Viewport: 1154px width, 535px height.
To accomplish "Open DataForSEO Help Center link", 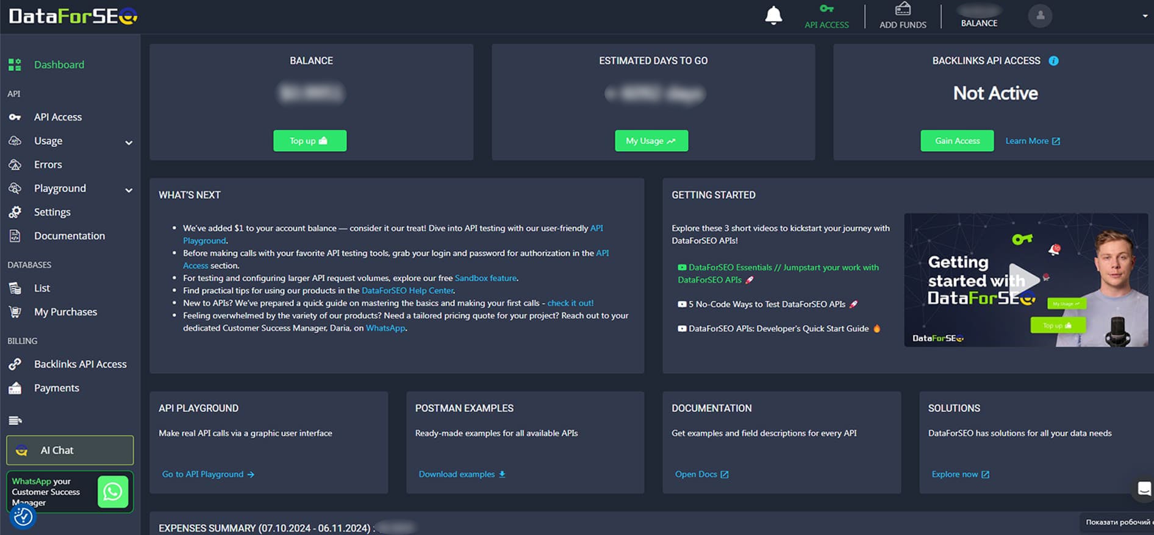I will pos(407,291).
